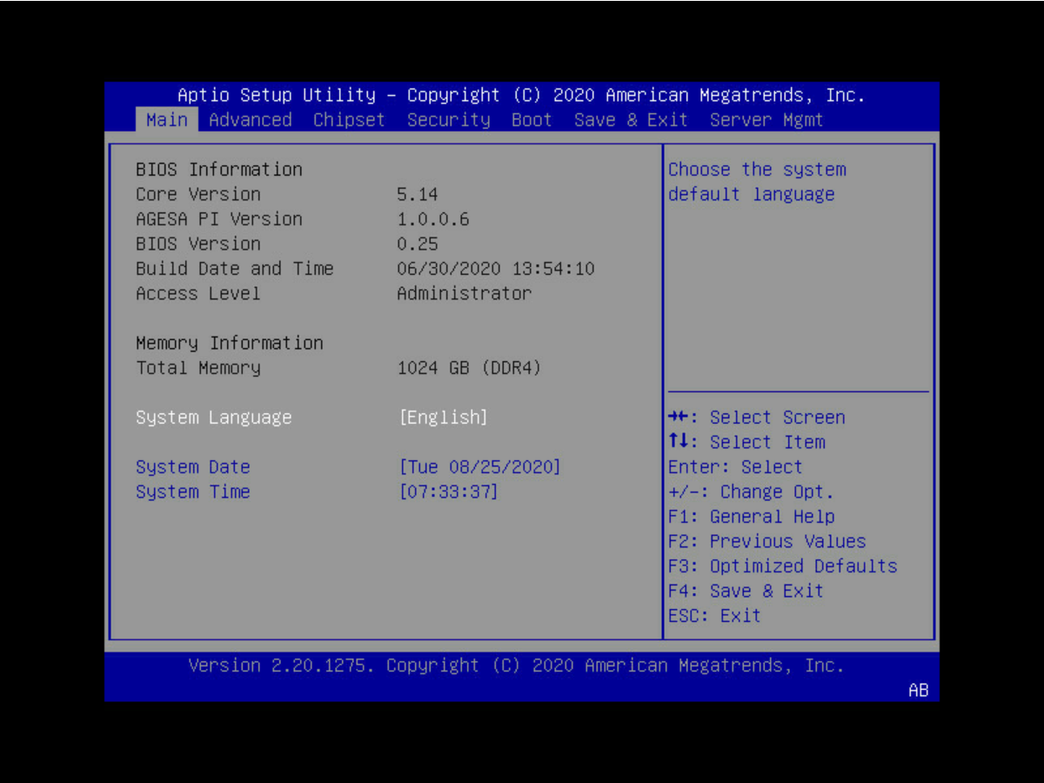Go to the Boot tab
Image resolution: width=1044 pixels, height=783 pixels.
click(x=532, y=119)
